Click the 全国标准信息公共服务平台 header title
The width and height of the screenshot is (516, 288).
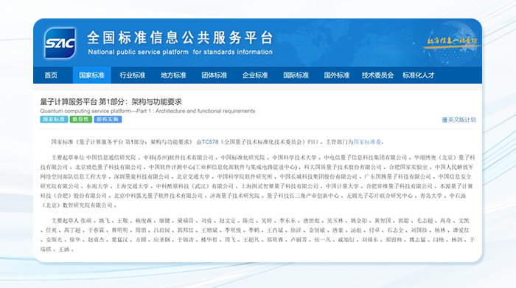coord(181,38)
